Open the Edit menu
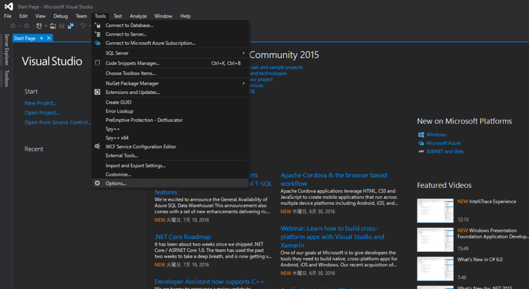The image size is (529, 289). point(23,16)
